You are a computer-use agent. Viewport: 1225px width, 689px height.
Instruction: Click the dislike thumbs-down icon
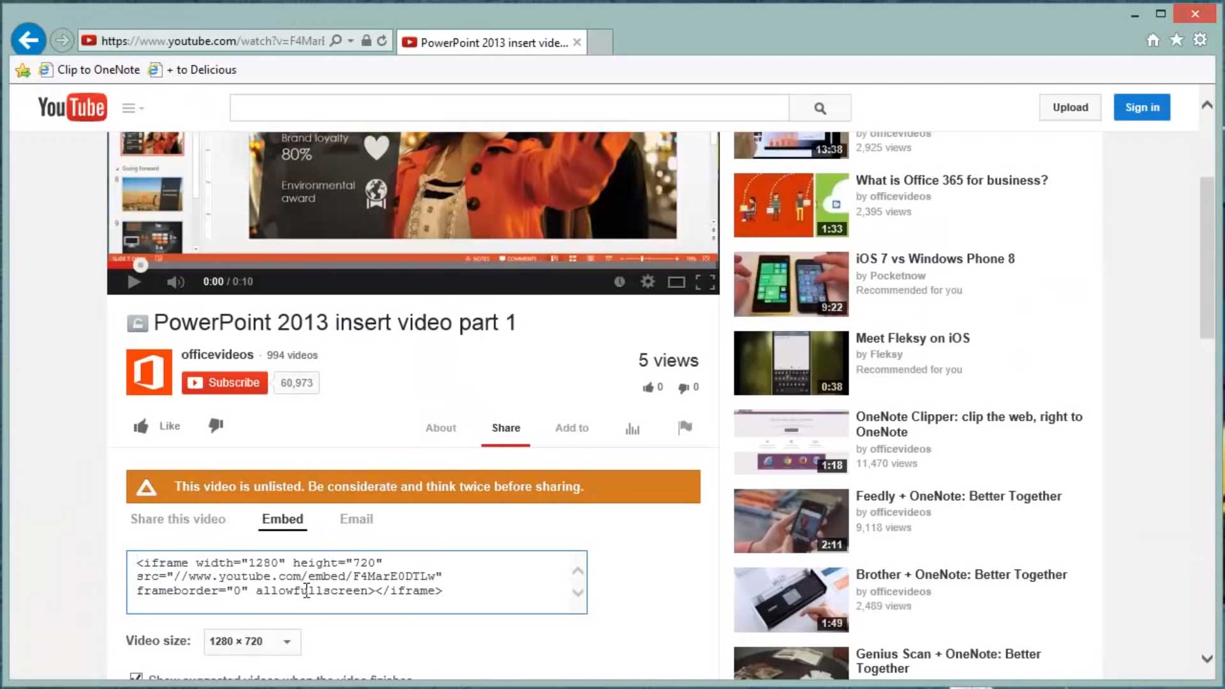click(x=216, y=426)
